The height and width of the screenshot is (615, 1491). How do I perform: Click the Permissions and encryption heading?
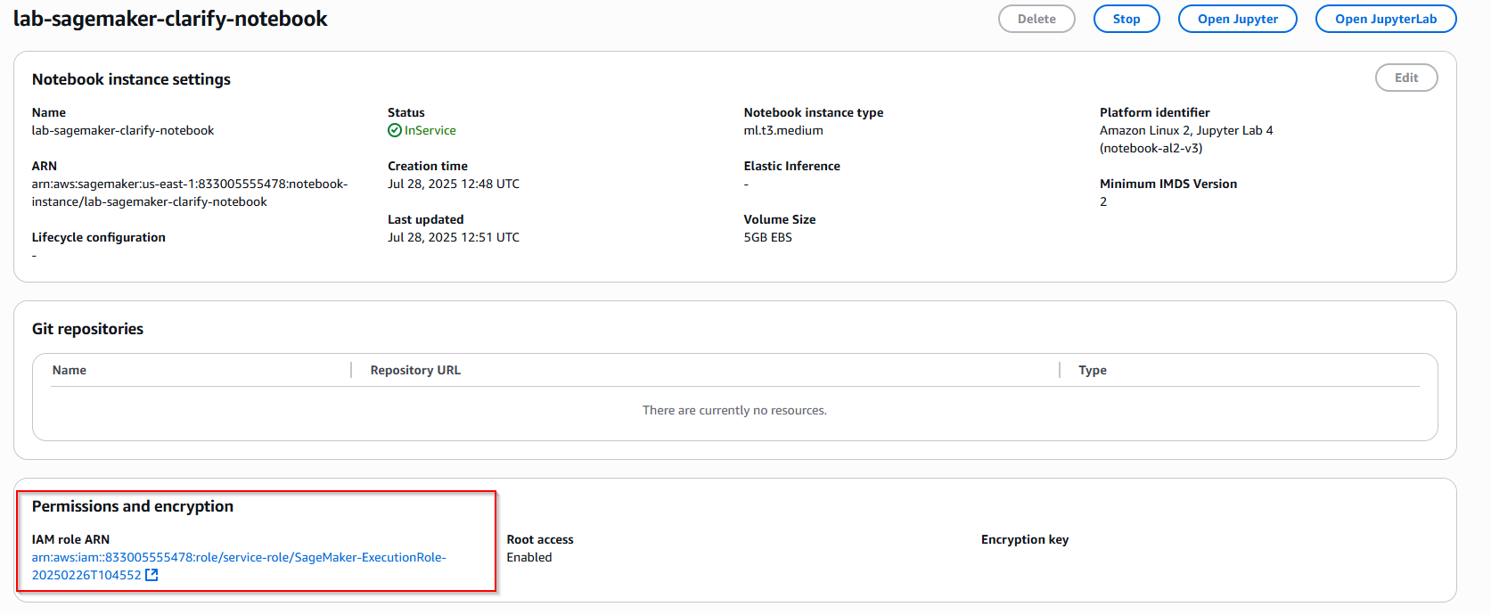click(133, 506)
